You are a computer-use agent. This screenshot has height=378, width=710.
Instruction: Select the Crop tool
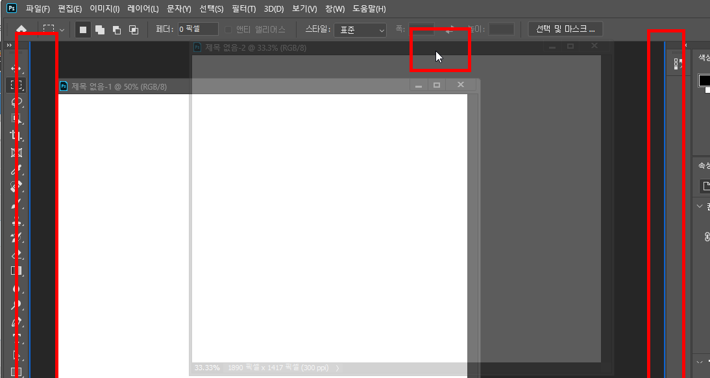(18, 136)
